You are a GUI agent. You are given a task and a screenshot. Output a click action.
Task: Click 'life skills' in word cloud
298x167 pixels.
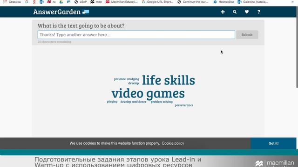point(169,80)
